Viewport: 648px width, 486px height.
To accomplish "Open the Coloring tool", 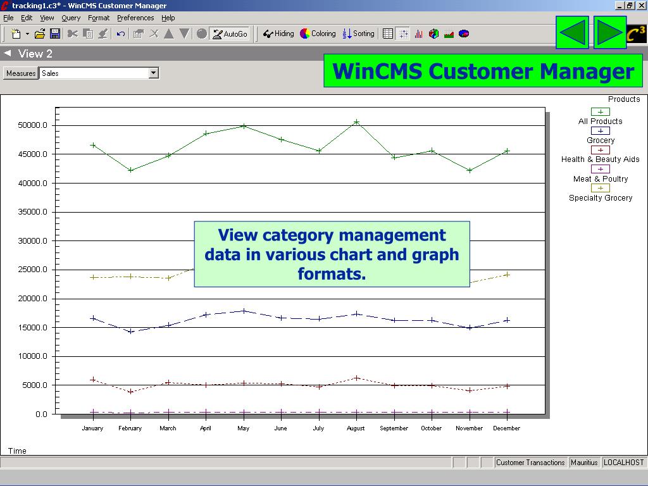I will (318, 34).
